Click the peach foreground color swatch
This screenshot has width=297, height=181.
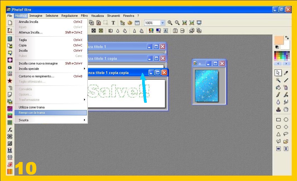[x=279, y=40]
